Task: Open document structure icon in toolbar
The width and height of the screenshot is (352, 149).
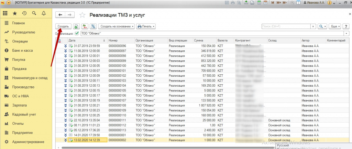Action: click(93, 26)
